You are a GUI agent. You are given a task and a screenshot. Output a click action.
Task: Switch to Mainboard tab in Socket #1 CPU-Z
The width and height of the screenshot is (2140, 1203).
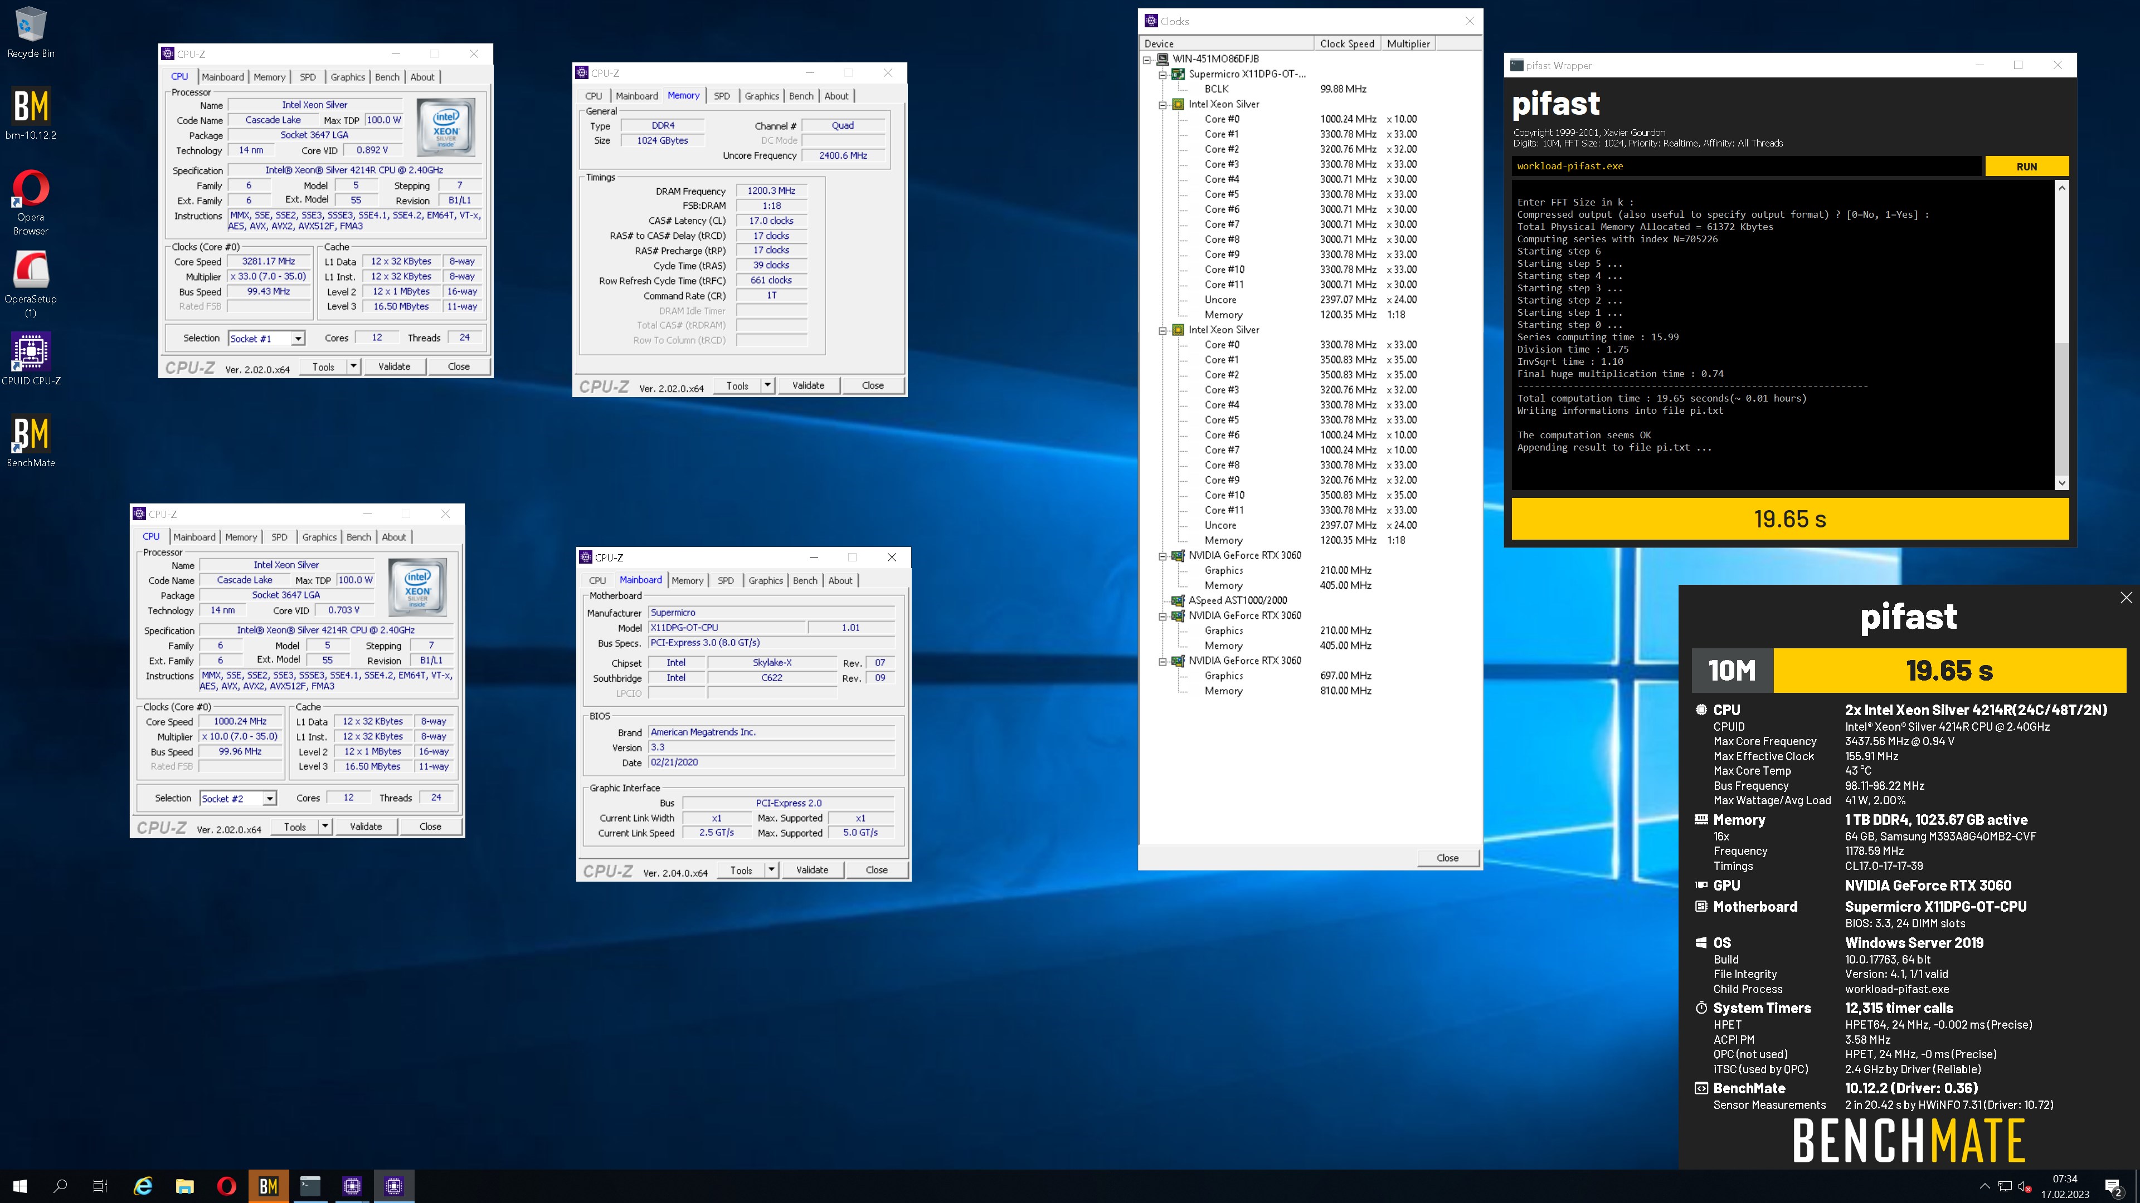(223, 77)
